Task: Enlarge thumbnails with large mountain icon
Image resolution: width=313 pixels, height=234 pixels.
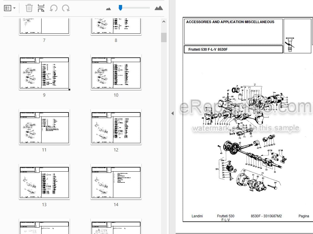Action: click(159, 8)
